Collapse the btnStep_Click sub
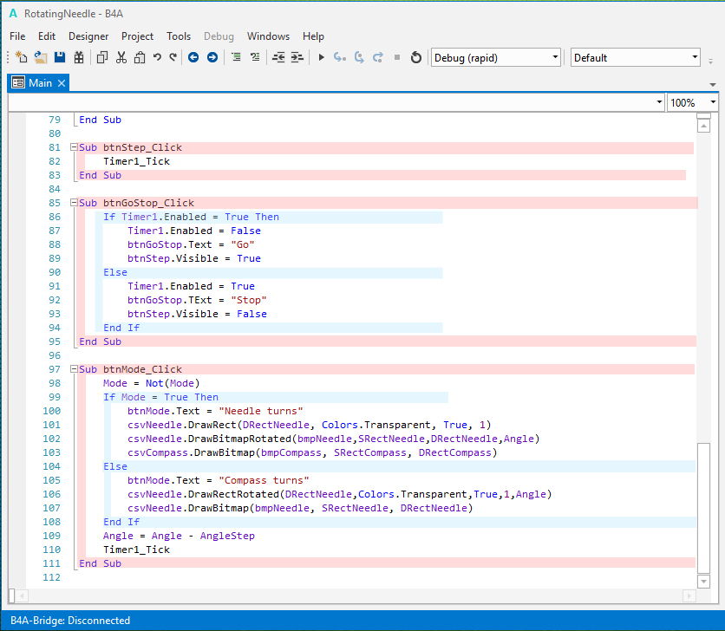The height and width of the screenshot is (631, 725). [x=75, y=148]
